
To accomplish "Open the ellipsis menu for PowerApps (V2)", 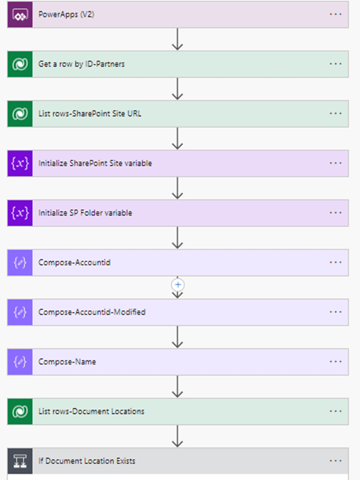I will pyautogui.click(x=335, y=14).
